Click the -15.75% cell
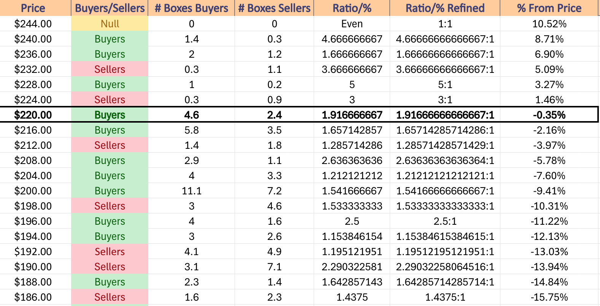 point(549,297)
